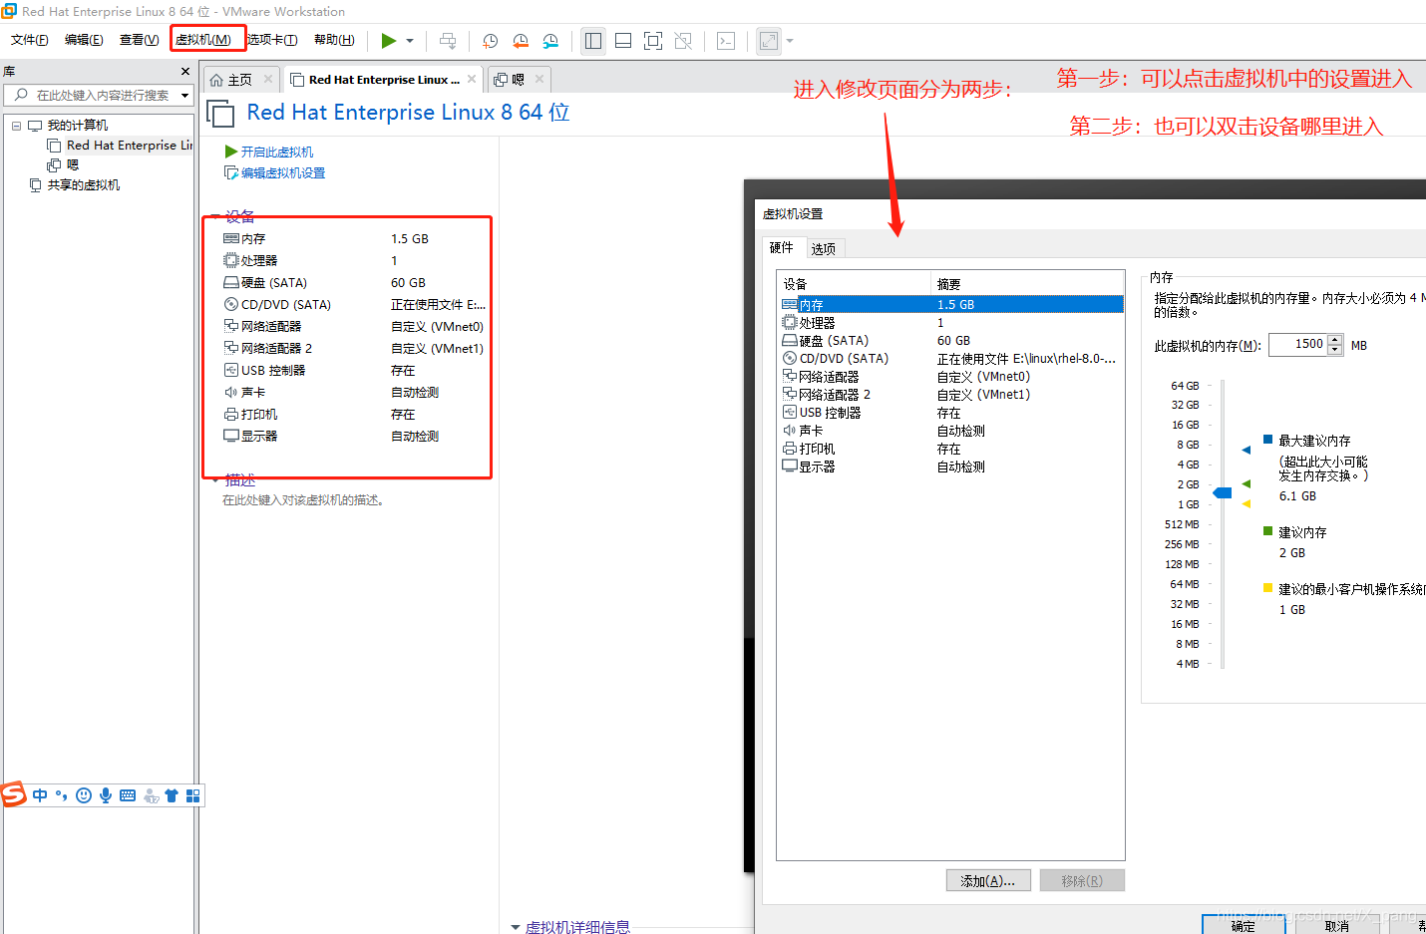Toggle the library sidebar view icon
1426x934 pixels.
593,41
